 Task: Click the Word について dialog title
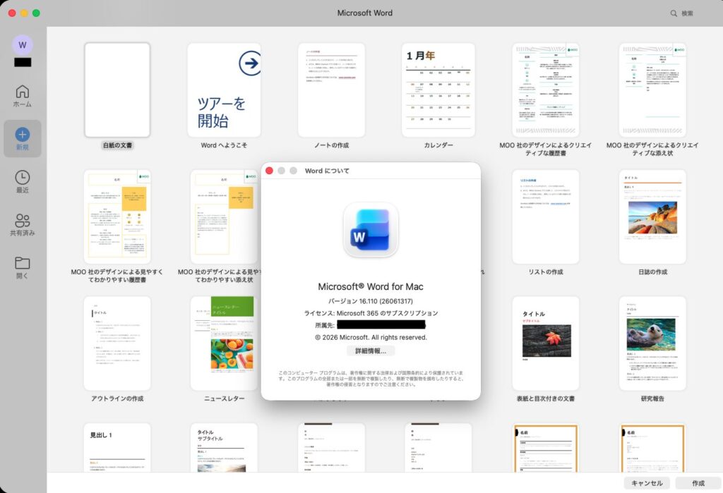click(327, 171)
